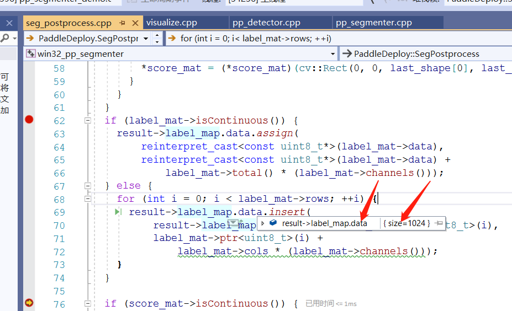Image resolution: width=512 pixels, height=311 pixels.
Task: Click the navigation bar split stepper
Action: point(157,39)
